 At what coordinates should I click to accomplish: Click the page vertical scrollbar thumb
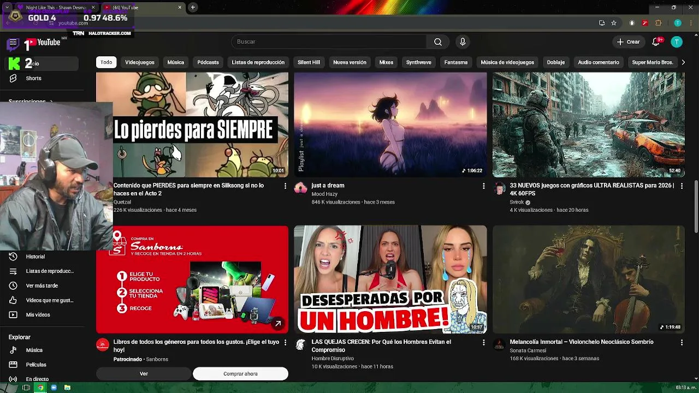tap(696, 206)
